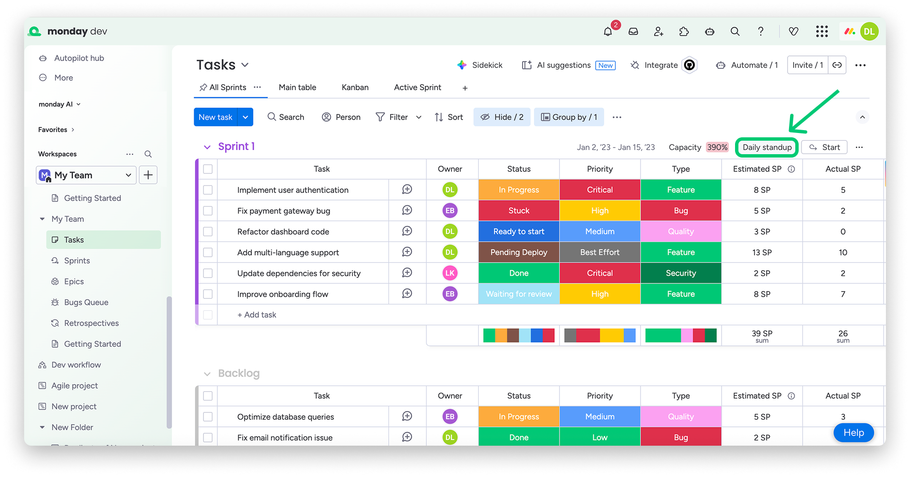This screenshot has width=910, height=477.
Task: Open the Tasks board title dropdown
Action: [x=245, y=65]
